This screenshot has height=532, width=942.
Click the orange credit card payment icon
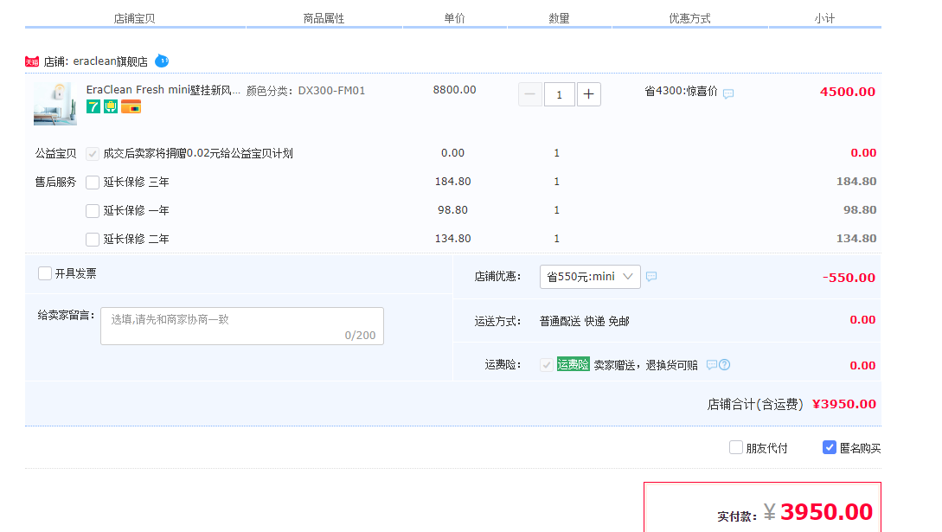[131, 107]
